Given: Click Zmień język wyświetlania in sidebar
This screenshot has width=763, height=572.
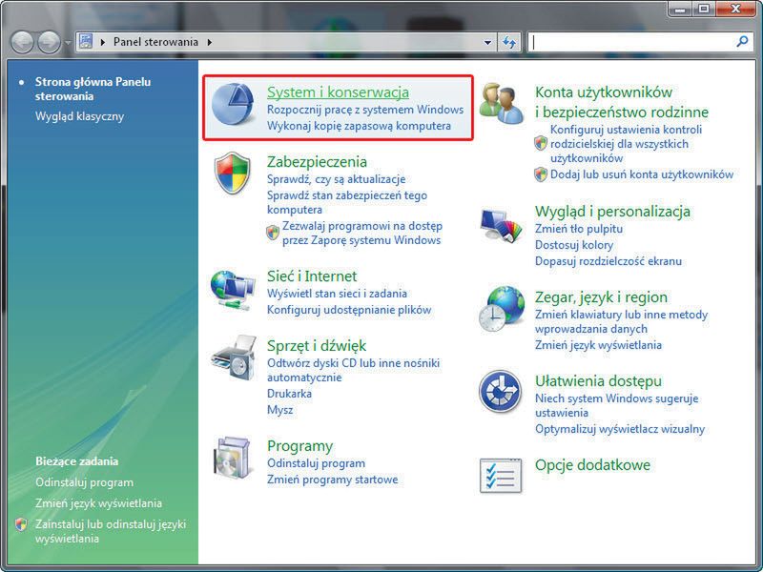Looking at the screenshot, I should click(x=98, y=503).
